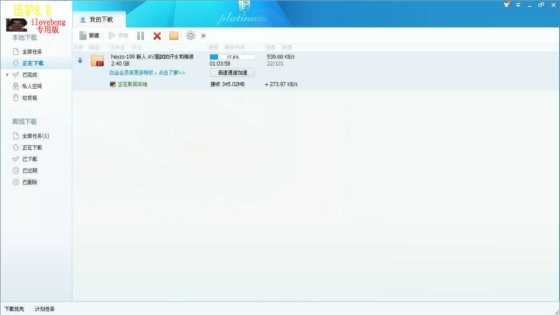Click the checkmark icon beside 已下载
Image resolution: width=560 pixels, height=315 pixels.
(x=16, y=159)
